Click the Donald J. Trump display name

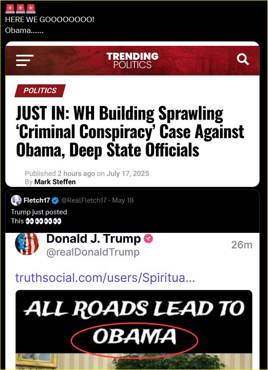pos(94,239)
